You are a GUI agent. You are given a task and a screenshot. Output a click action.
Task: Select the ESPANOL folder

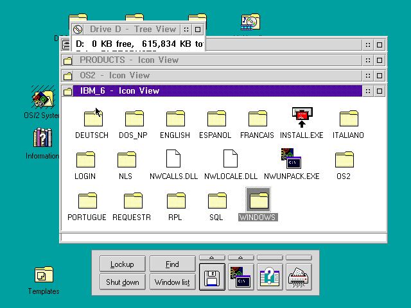point(216,118)
